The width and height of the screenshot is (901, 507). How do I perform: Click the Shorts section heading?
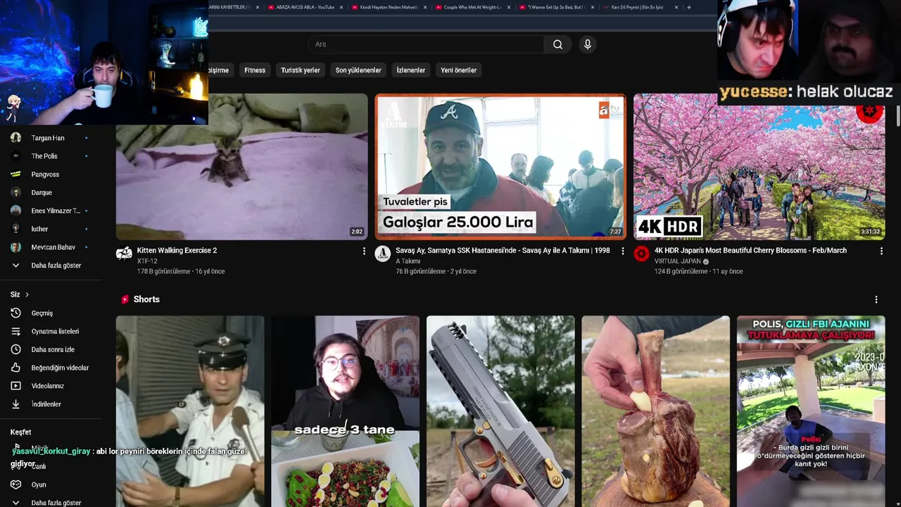point(146,299)
